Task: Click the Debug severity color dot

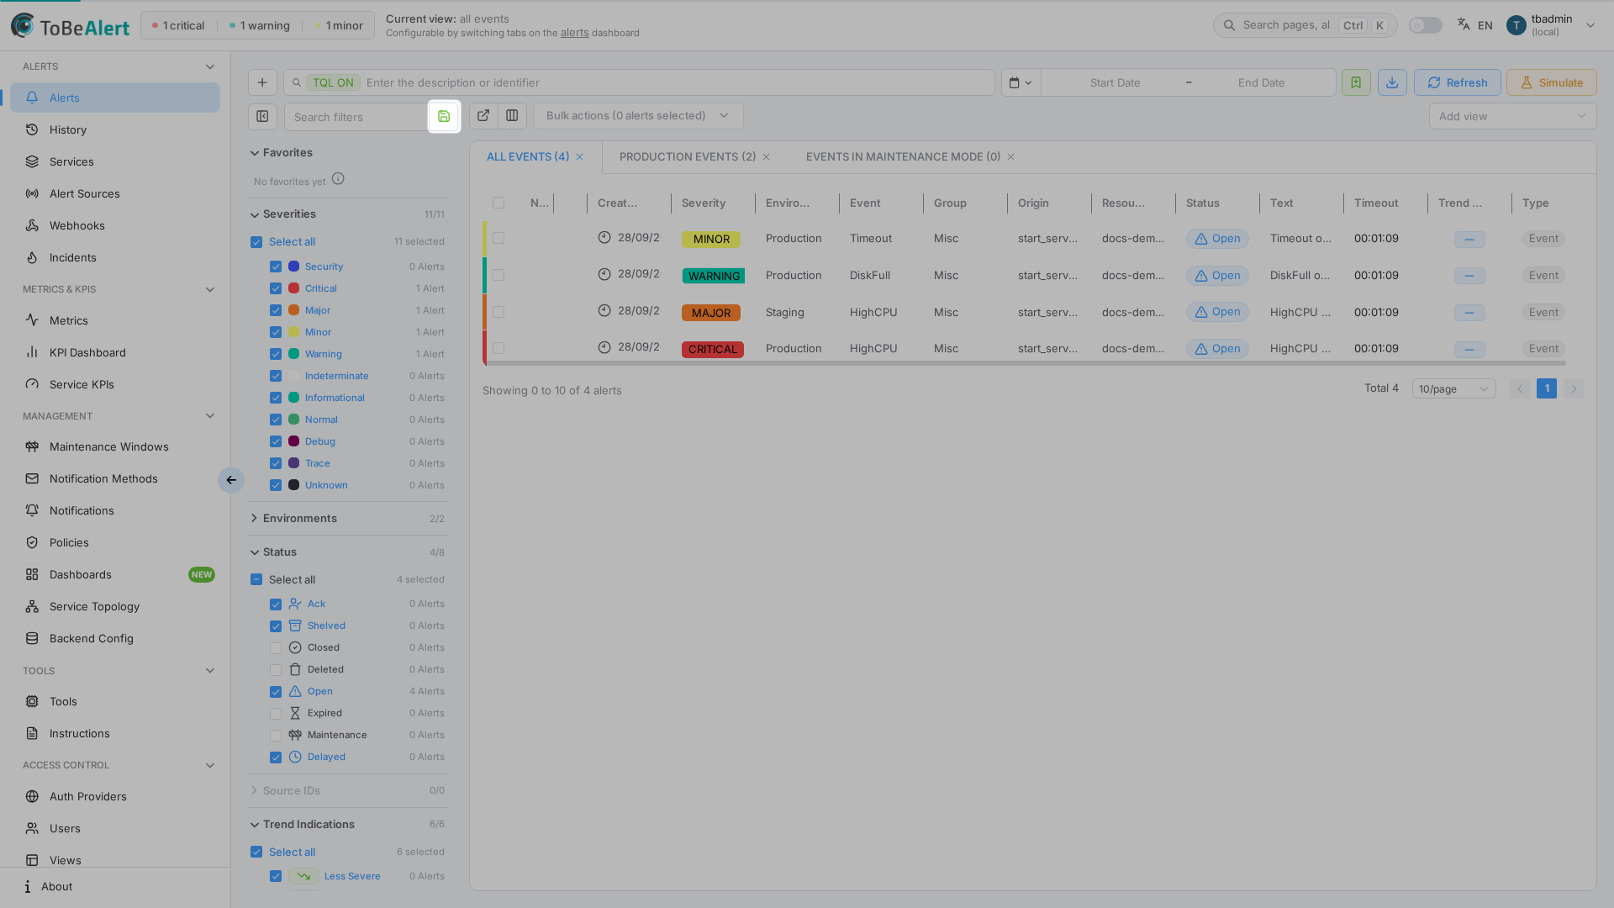Action: click(x=293, y=441)
